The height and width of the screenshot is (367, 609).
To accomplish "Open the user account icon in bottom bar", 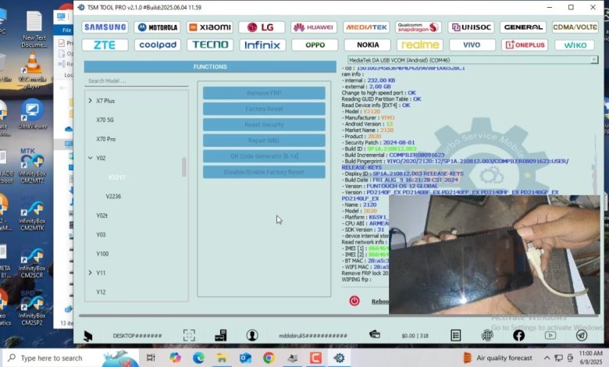I will [x=252, y=335].
